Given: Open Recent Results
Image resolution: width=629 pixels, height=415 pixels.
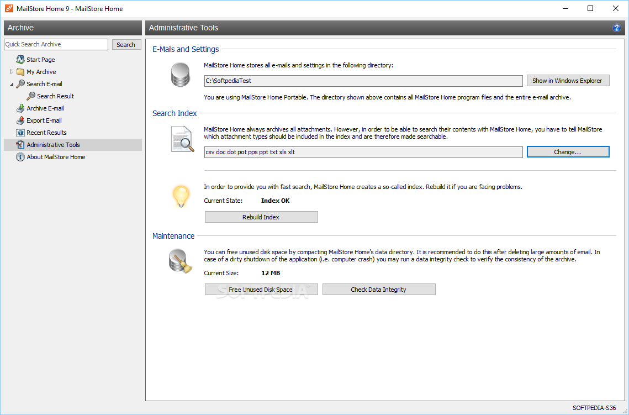Looking at the screenshot, I should click(x=46, y=133).
